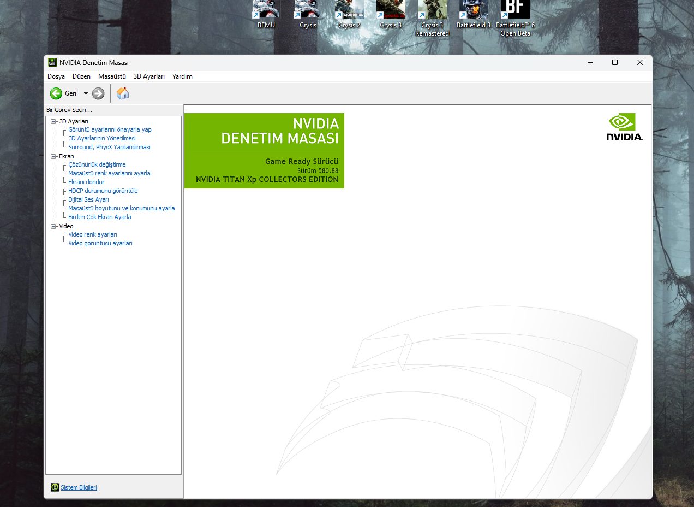Collapse the Ekran tree node

pos(53,156)
